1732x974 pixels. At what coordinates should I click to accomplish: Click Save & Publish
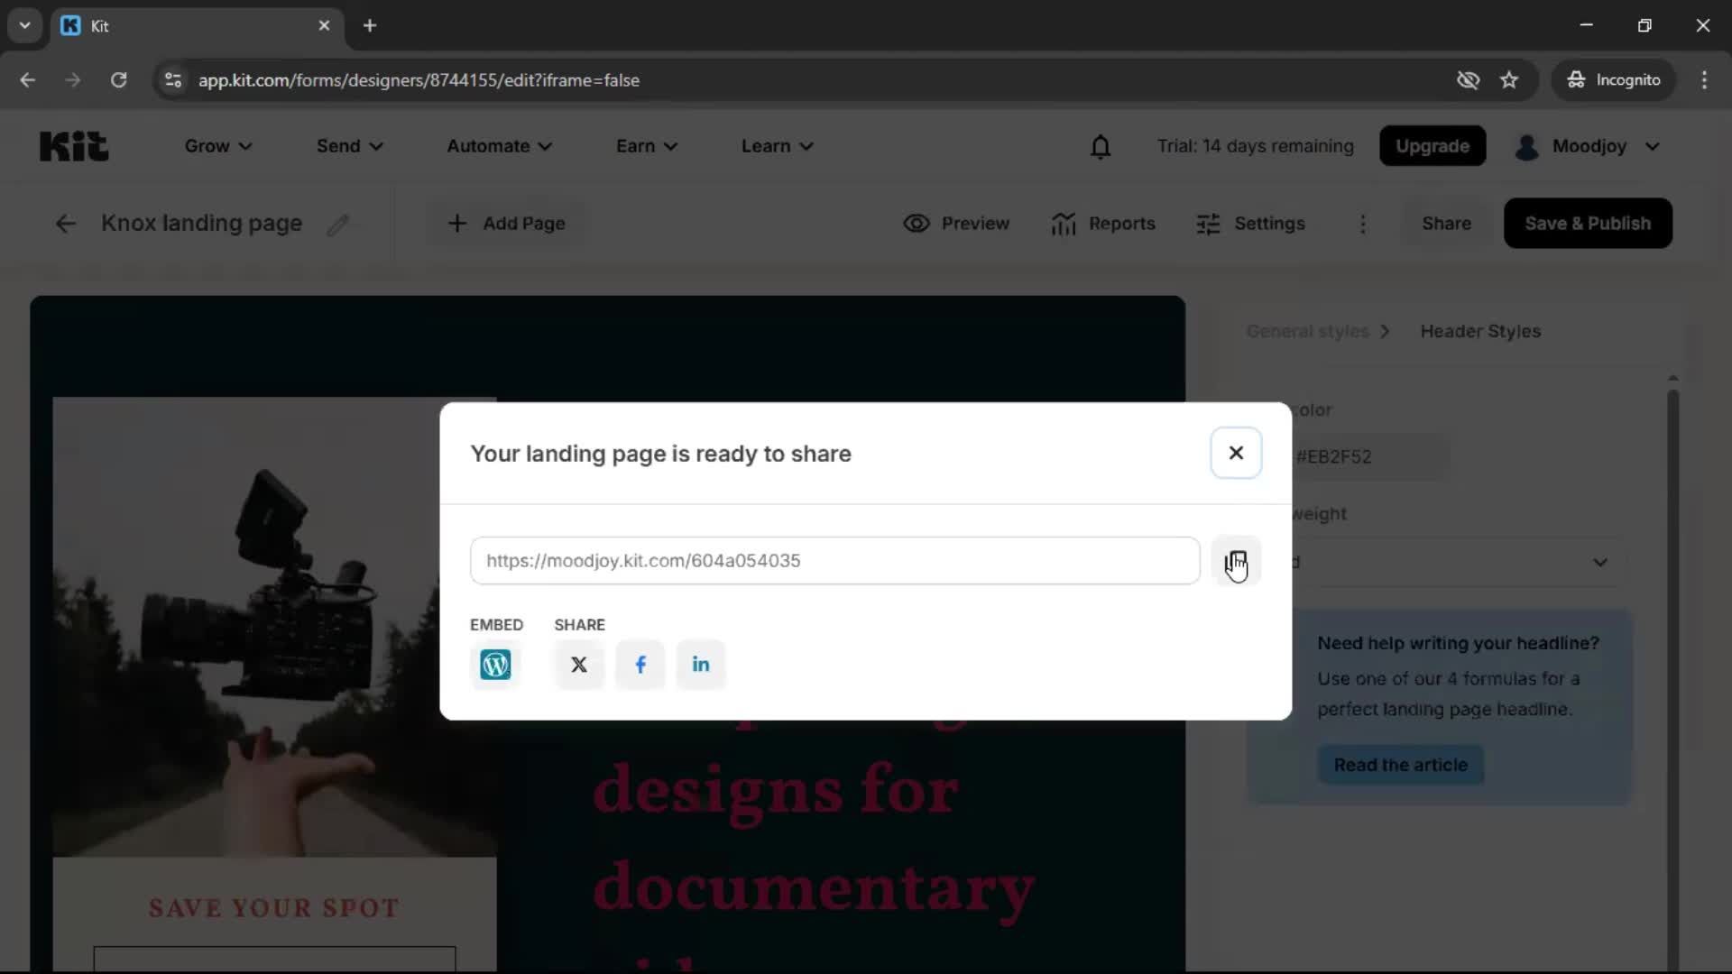click(1587, 223)
